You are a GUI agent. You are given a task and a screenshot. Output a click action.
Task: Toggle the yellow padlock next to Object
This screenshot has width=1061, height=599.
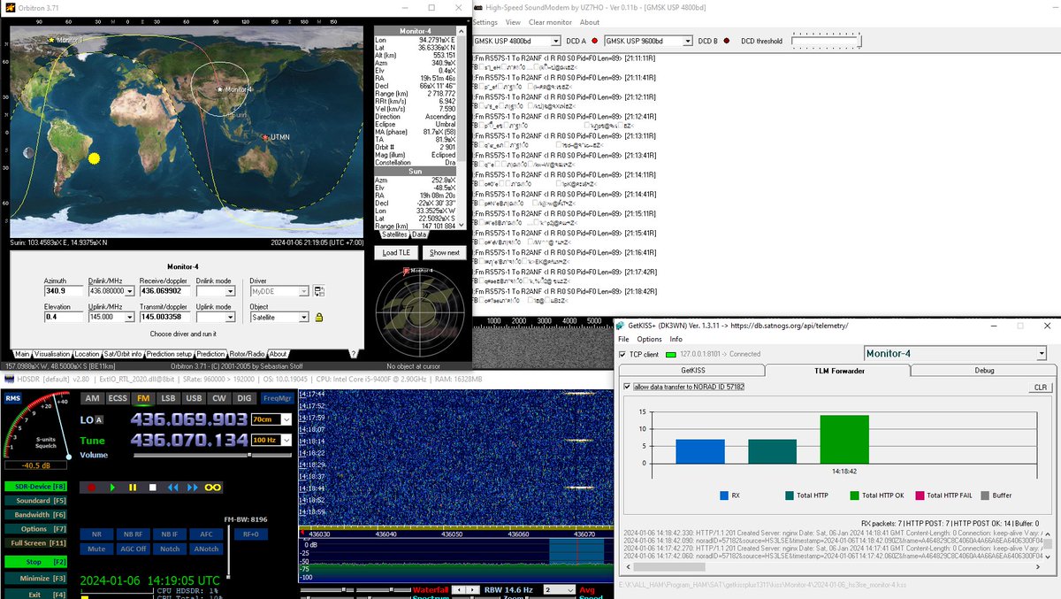pos(318,317)
